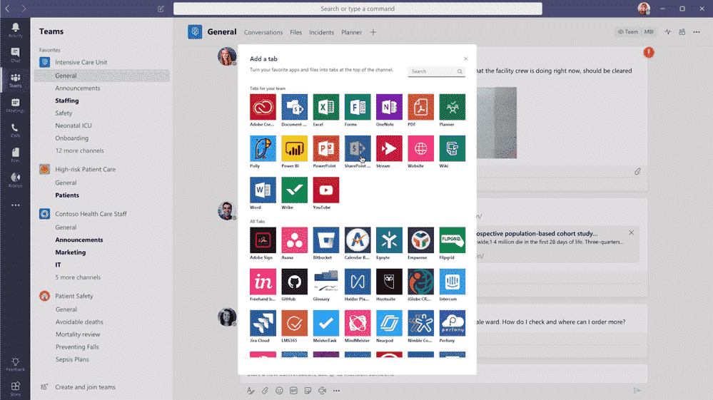Add the Adobe Creative Cloud tab

(263, 107)
